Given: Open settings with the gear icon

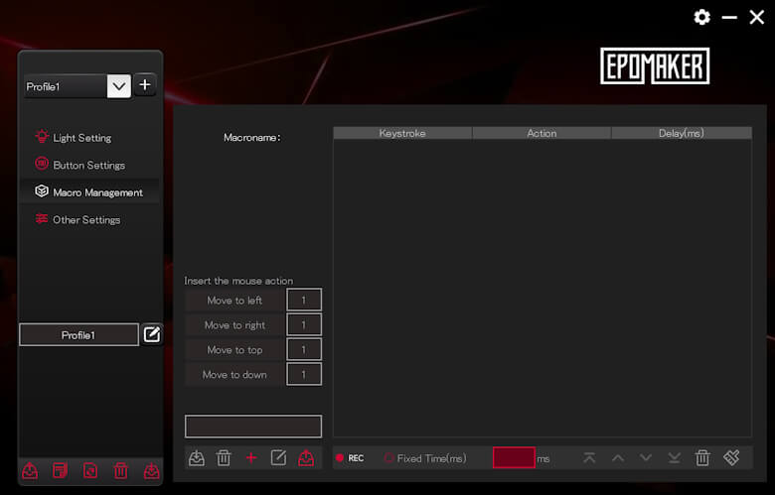Looking at the screenshot, I should click(x=702, y=17).
